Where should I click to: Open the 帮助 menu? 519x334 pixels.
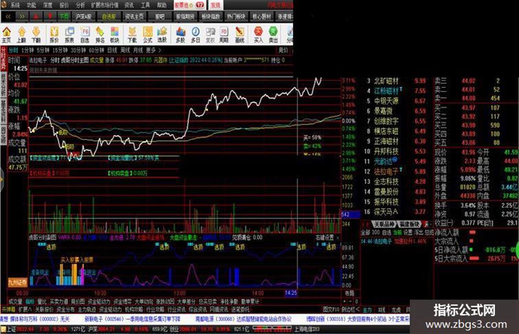coord(162,5)
